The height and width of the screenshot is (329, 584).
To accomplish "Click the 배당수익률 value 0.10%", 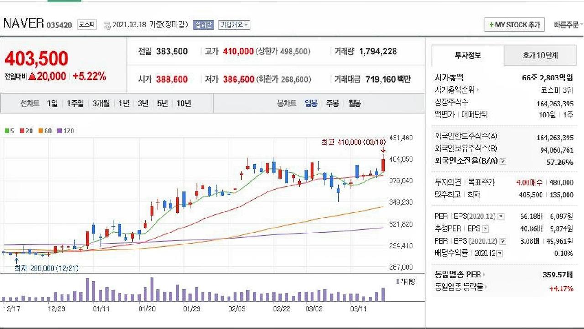I will pyautogui.click(x=564, y=253).
